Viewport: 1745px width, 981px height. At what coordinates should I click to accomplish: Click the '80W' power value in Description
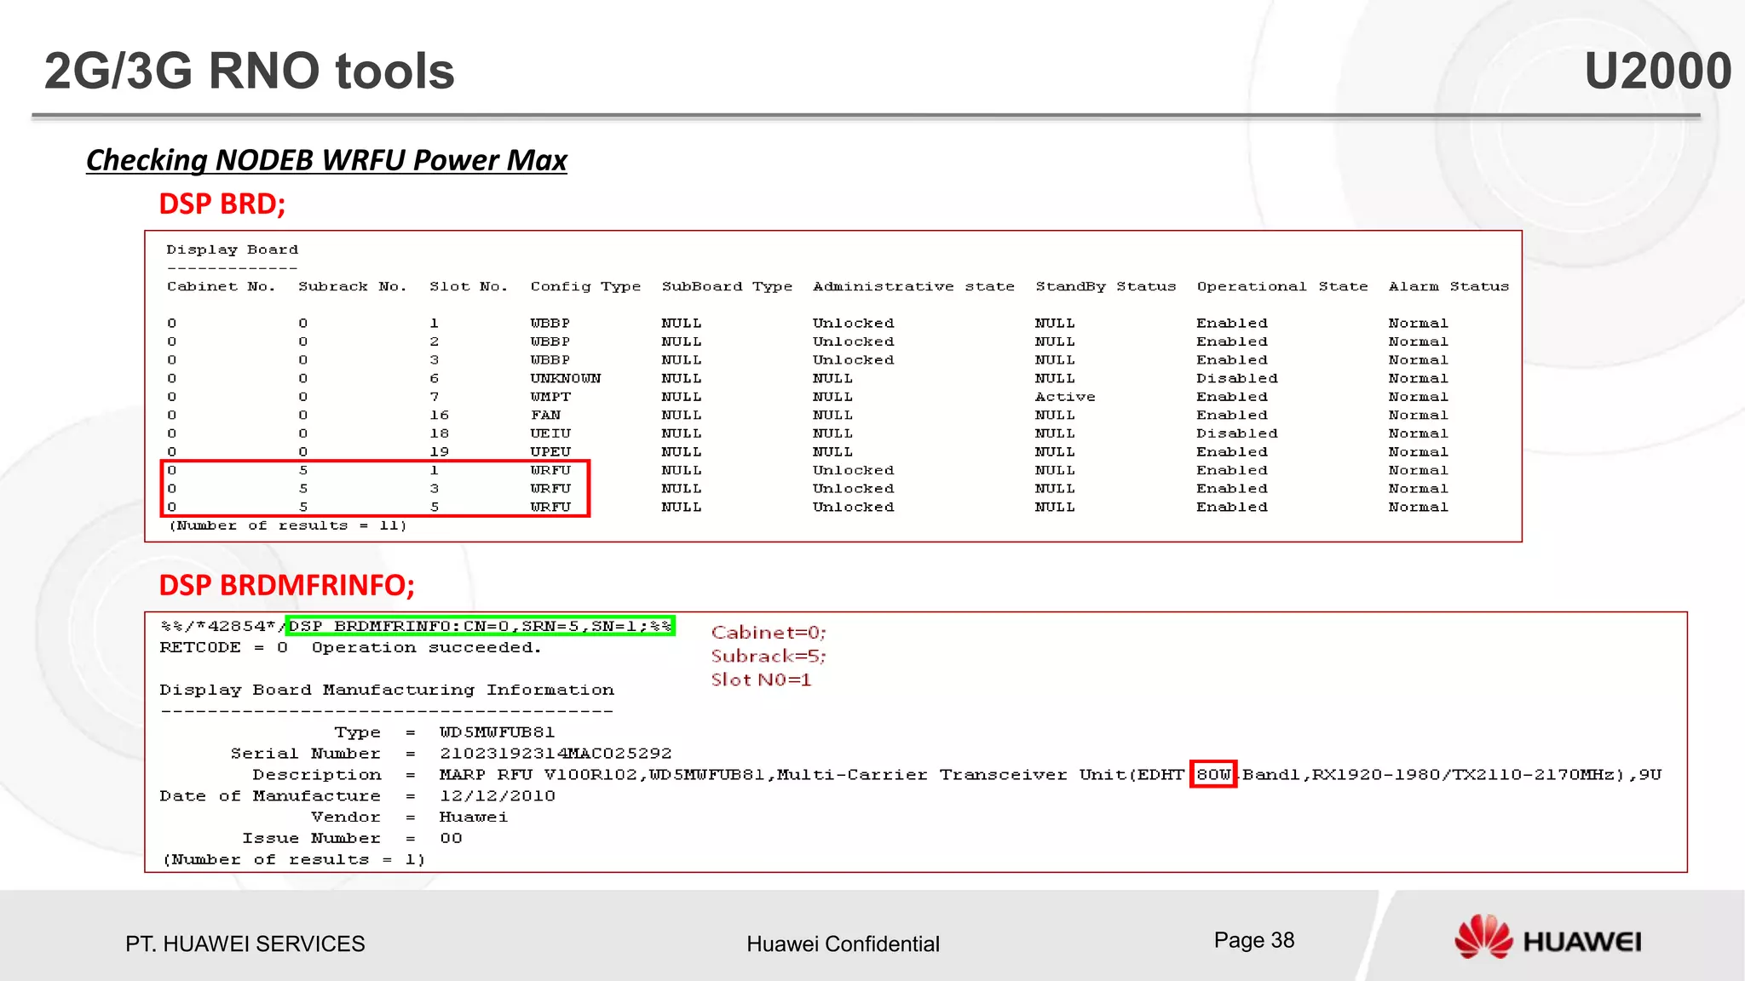[1213, 774]
